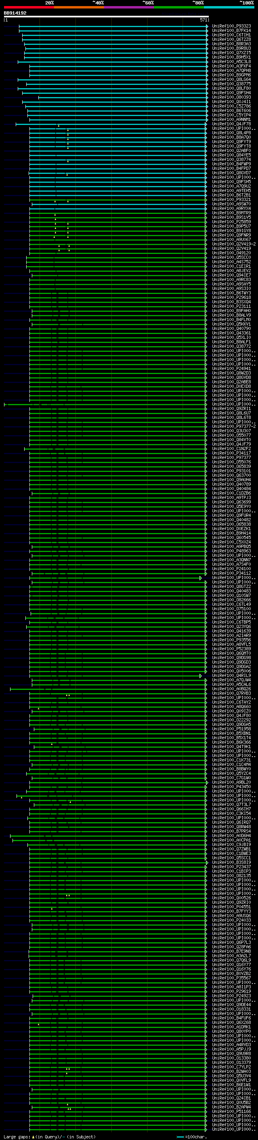Select hit label UniRef100_B9R8U3
258x1140 pixels.
coord(231,48)
